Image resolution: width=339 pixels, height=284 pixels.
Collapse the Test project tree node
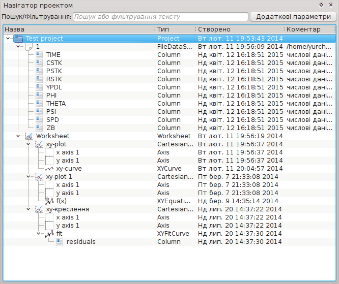coord(8,39)
